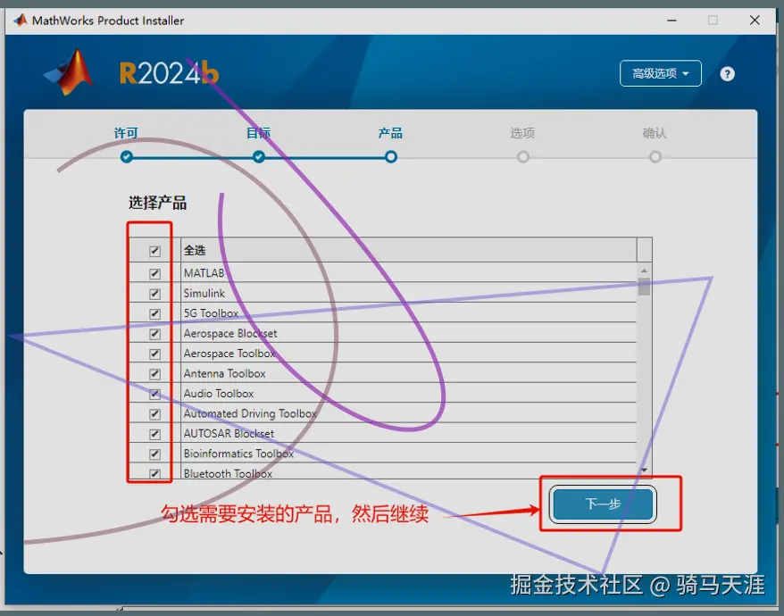Click the 目标 completed step marker
The image size is (784, 616).
click(x=258, y=157)
